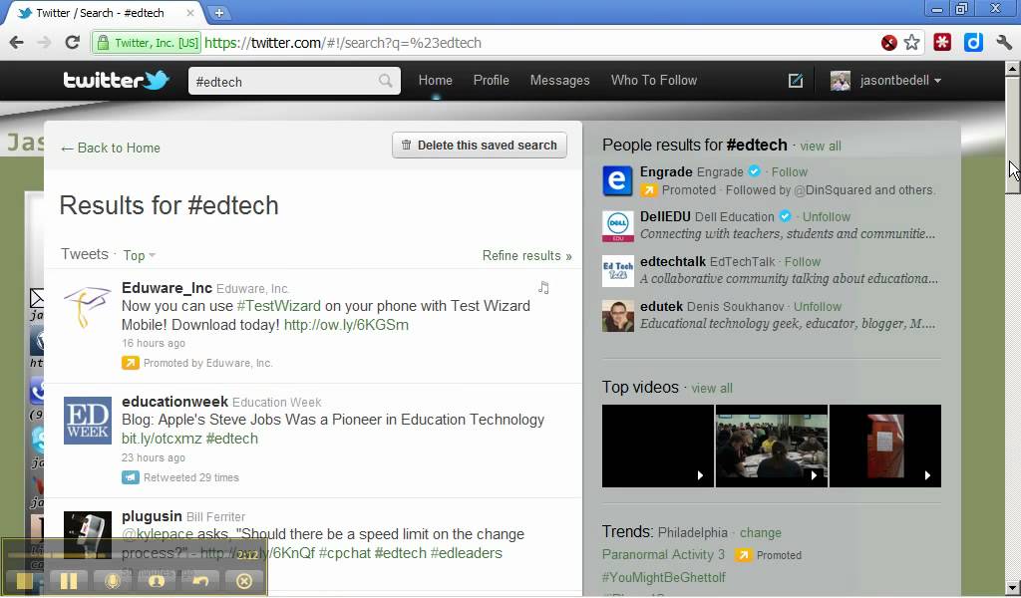Click the red blocked-content icon in address bar
The width and height of the screenshot is (1021, 598).
point(888,43)
